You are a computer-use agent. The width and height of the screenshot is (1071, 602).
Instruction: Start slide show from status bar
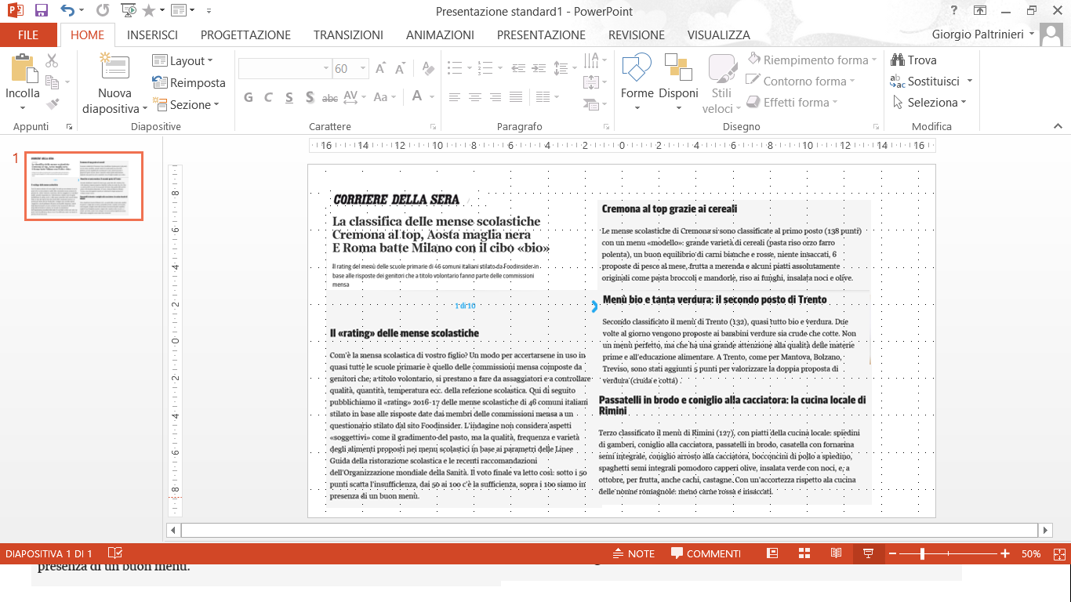869,553
